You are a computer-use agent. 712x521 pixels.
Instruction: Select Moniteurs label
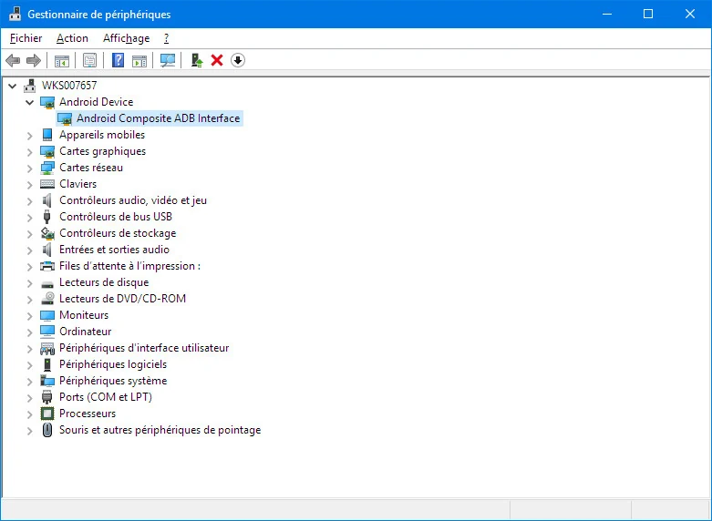pos(84,315)
